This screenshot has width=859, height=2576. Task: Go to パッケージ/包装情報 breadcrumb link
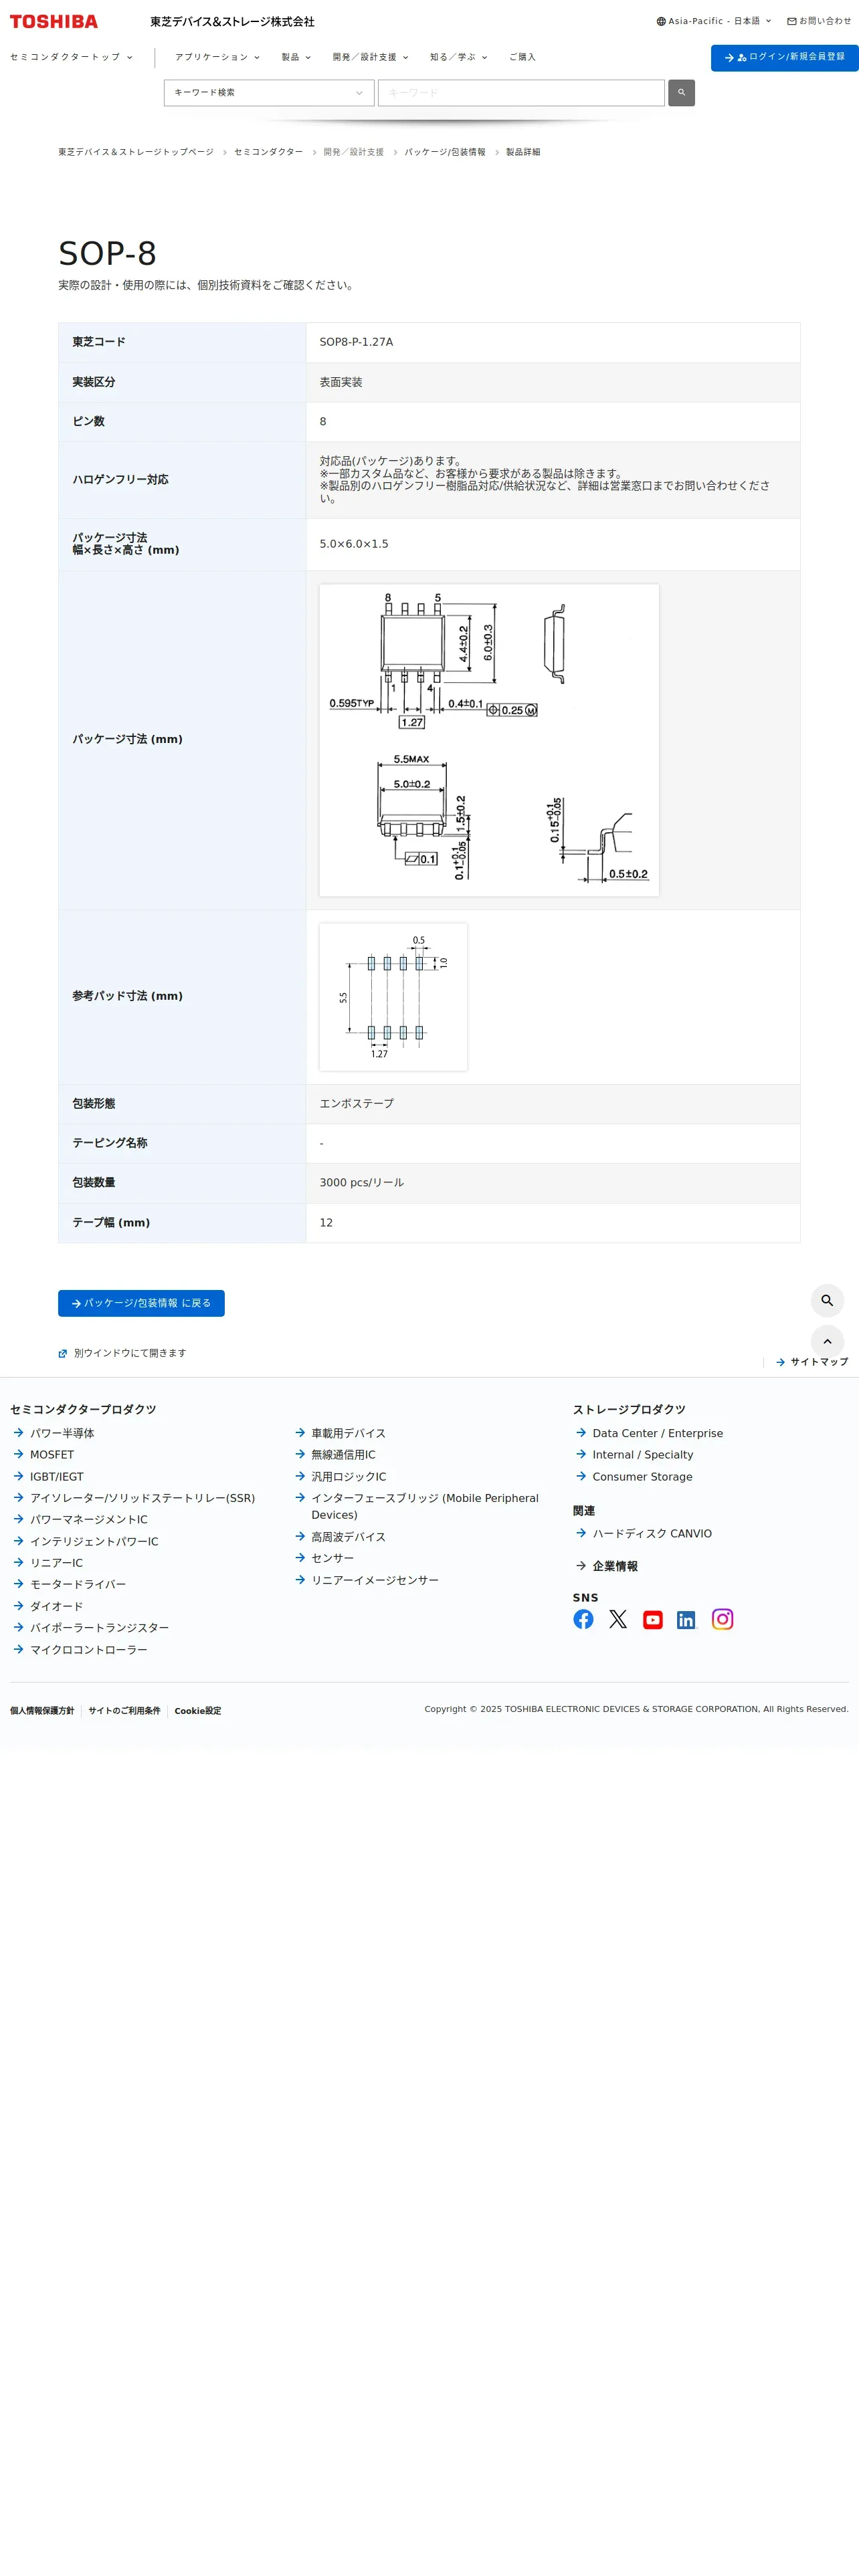click(x=445, y=152)
